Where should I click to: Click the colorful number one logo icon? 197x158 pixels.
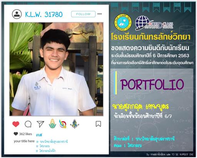[x=63, y=124]
